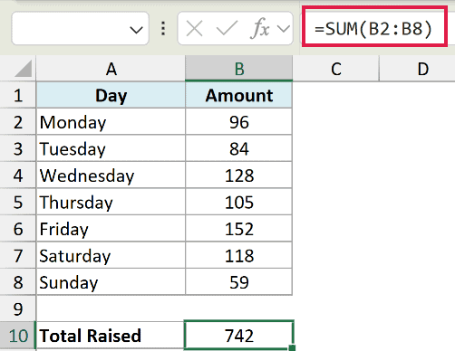The height and width of the screenshot is (351, 455).
Task: Select row 4 header
Action: point(18,175)
